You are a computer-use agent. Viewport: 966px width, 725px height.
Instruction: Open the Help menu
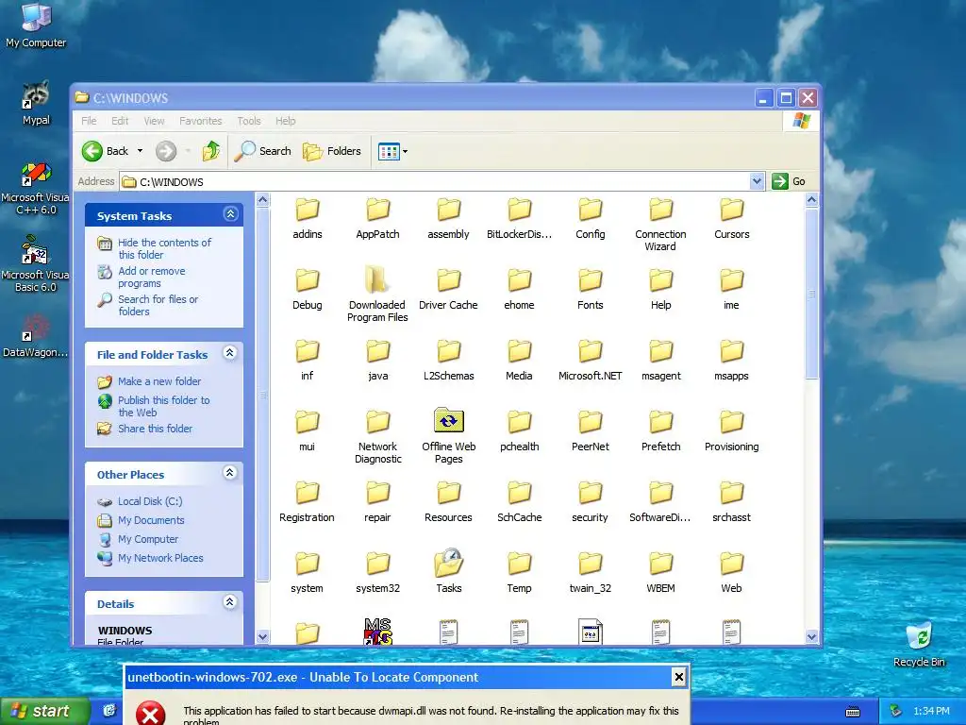[285, 121]
